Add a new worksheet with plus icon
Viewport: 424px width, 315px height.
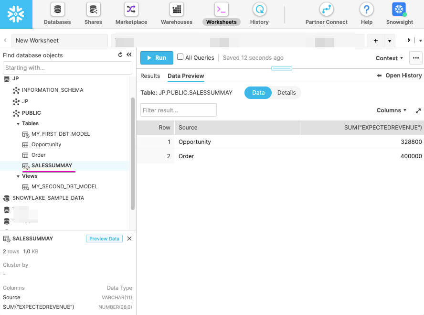(x=376, y=41)
